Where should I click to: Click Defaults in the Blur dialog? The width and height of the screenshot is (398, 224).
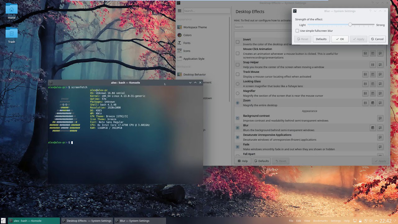click(x=321, y=39)
